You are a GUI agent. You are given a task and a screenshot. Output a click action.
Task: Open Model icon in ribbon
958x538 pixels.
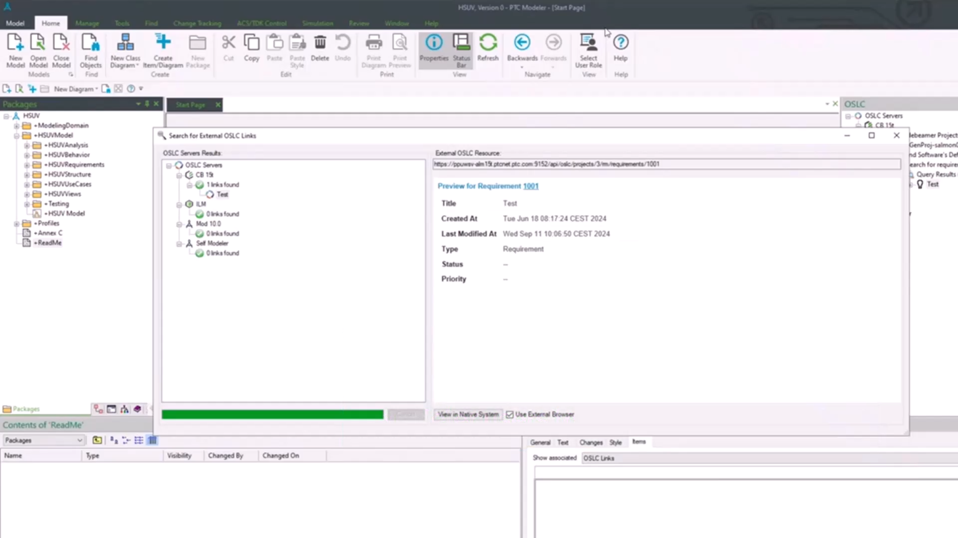coord(38,42)
